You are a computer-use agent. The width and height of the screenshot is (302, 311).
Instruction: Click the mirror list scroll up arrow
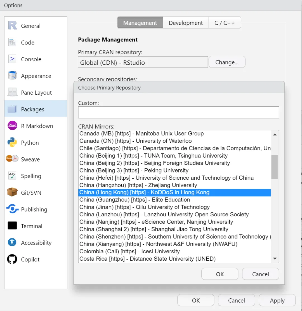click(275, 134)
